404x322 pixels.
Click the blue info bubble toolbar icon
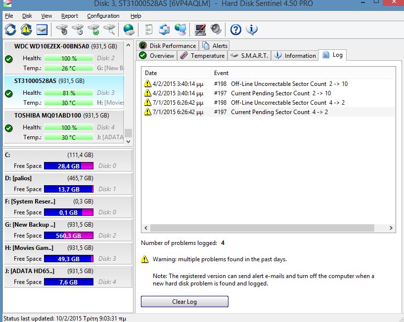[x=252, y=30]
